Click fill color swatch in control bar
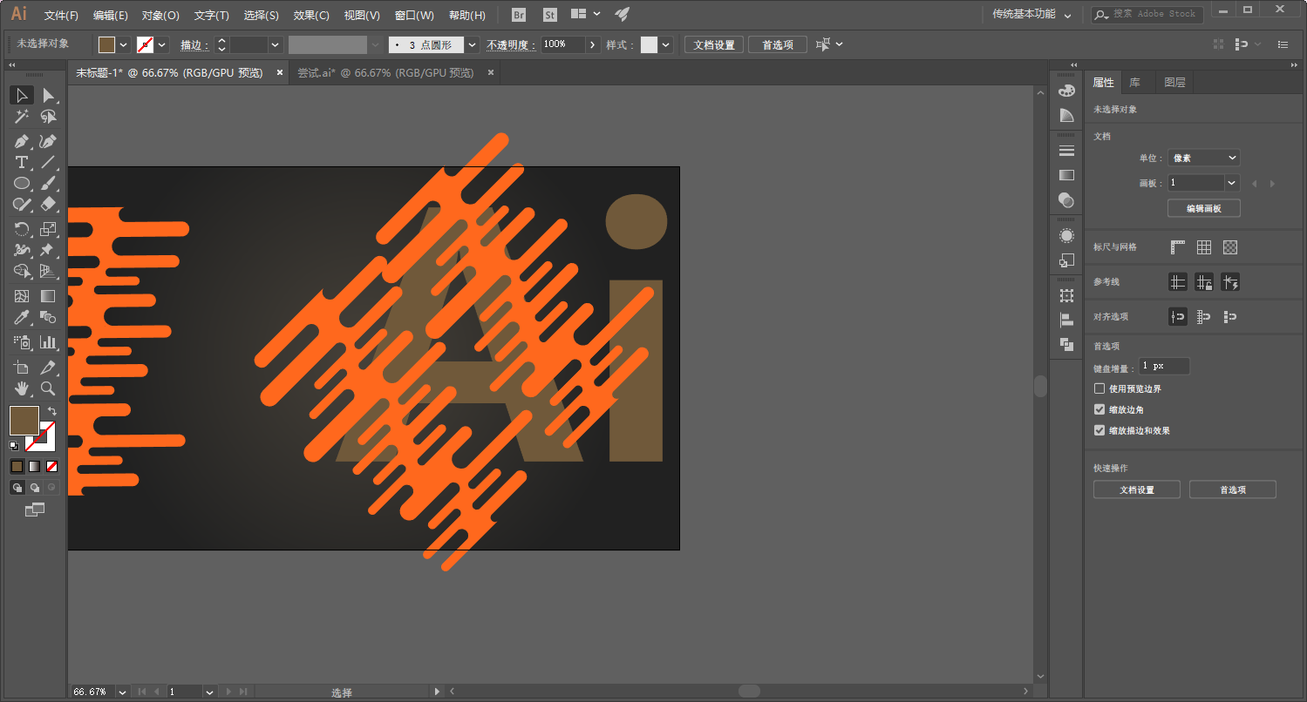 coord(107,44)
